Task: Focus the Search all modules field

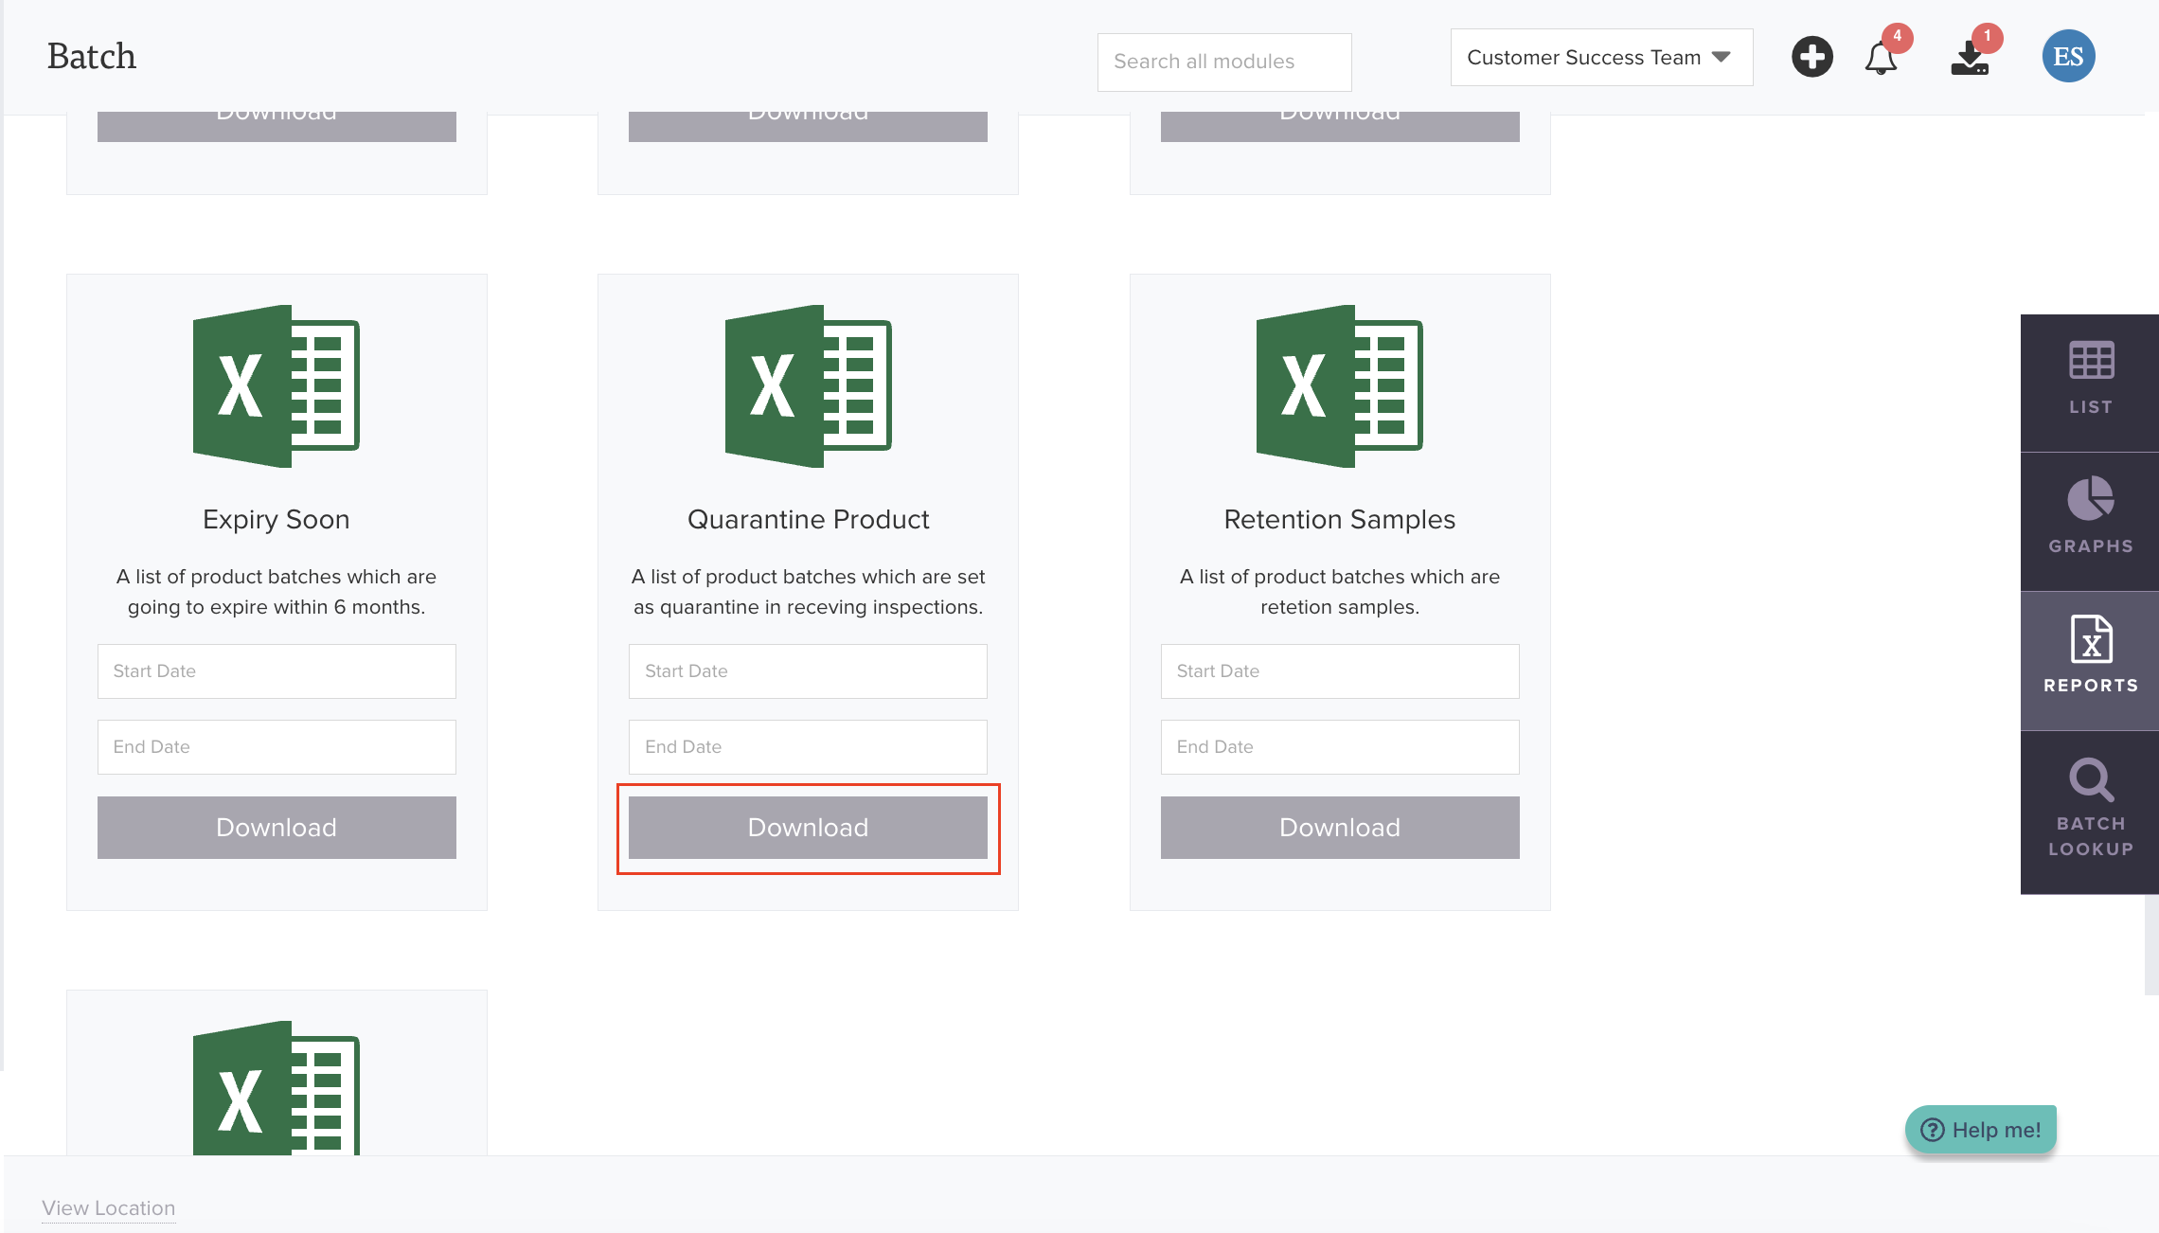Action: click(x=1223, y=62)
